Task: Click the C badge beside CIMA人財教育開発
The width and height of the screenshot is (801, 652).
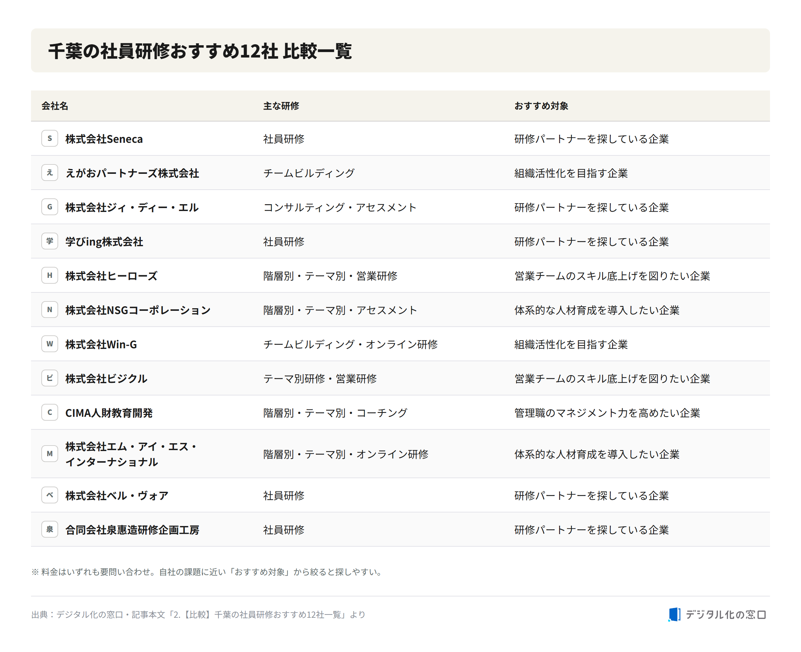Action: tap(49, 412)
